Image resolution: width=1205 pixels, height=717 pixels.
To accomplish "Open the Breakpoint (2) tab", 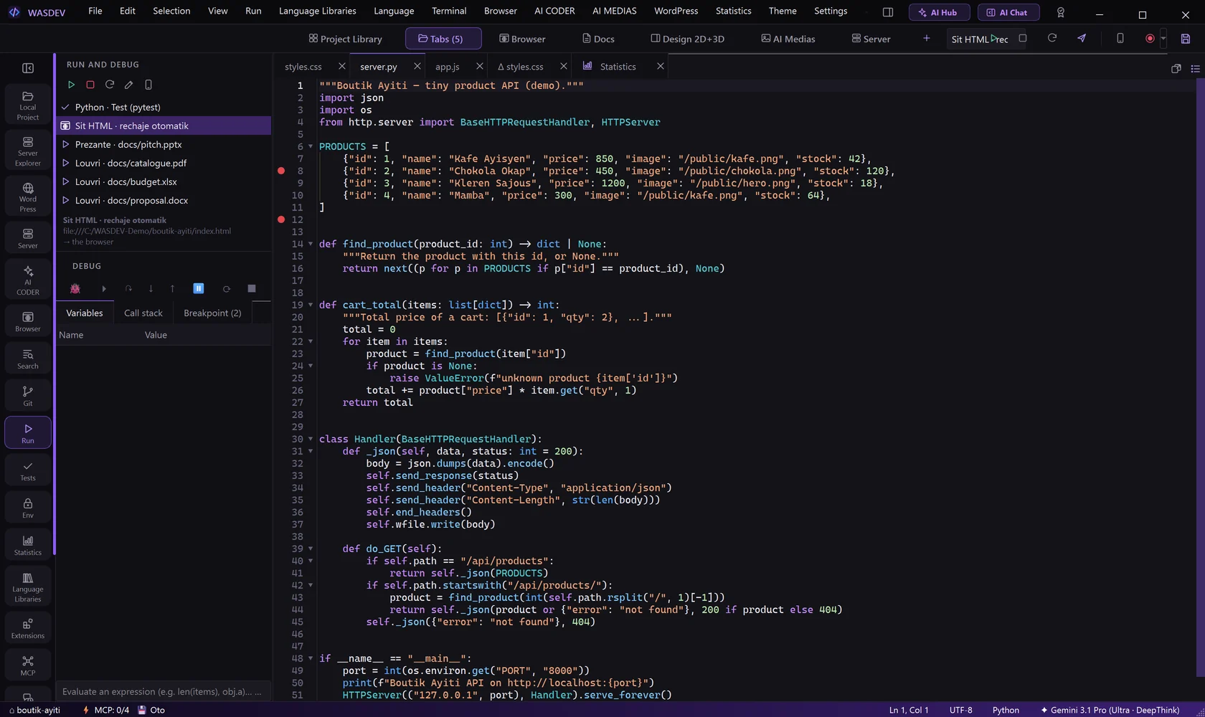I will tap(212, 313).
